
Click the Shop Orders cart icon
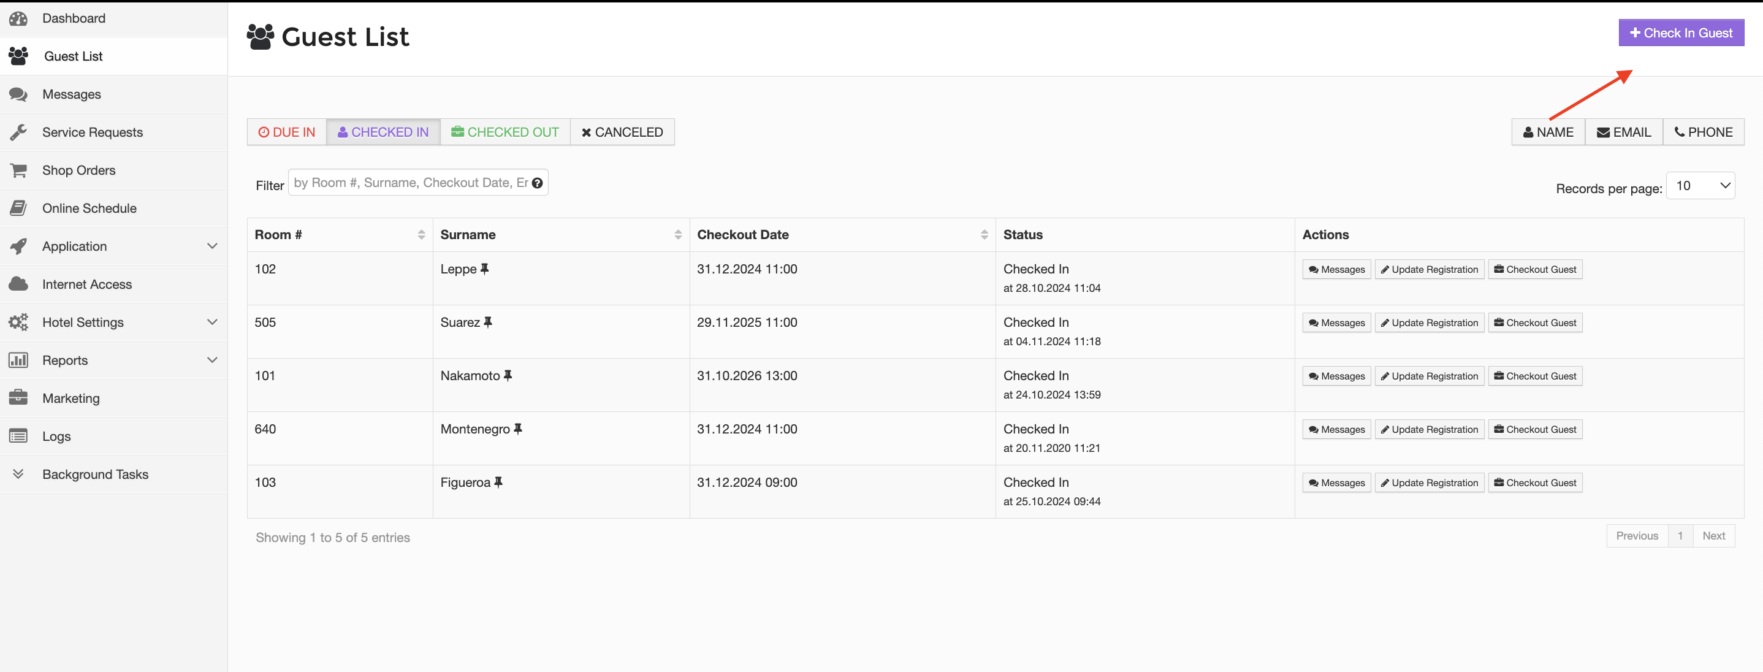18,170
